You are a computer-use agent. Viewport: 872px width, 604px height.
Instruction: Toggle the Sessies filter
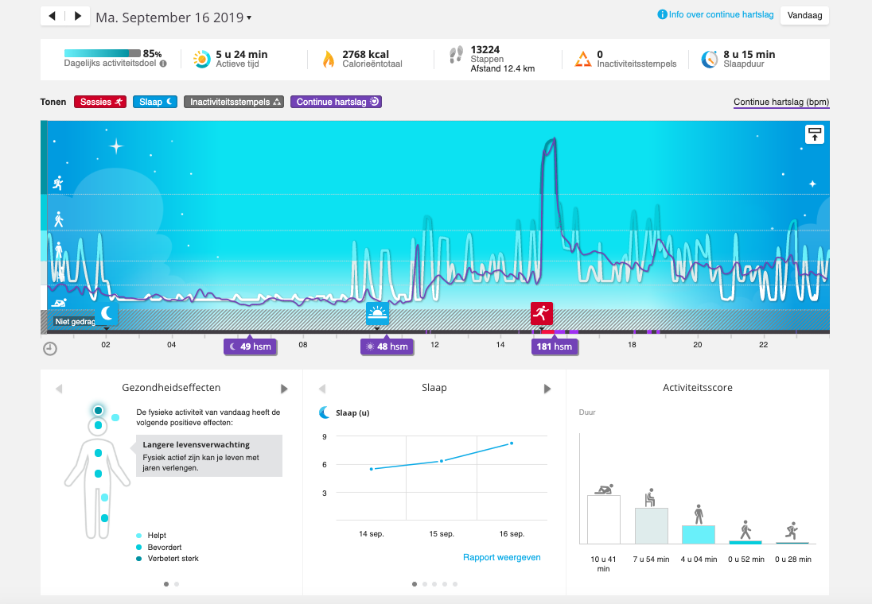click(100, 102)
